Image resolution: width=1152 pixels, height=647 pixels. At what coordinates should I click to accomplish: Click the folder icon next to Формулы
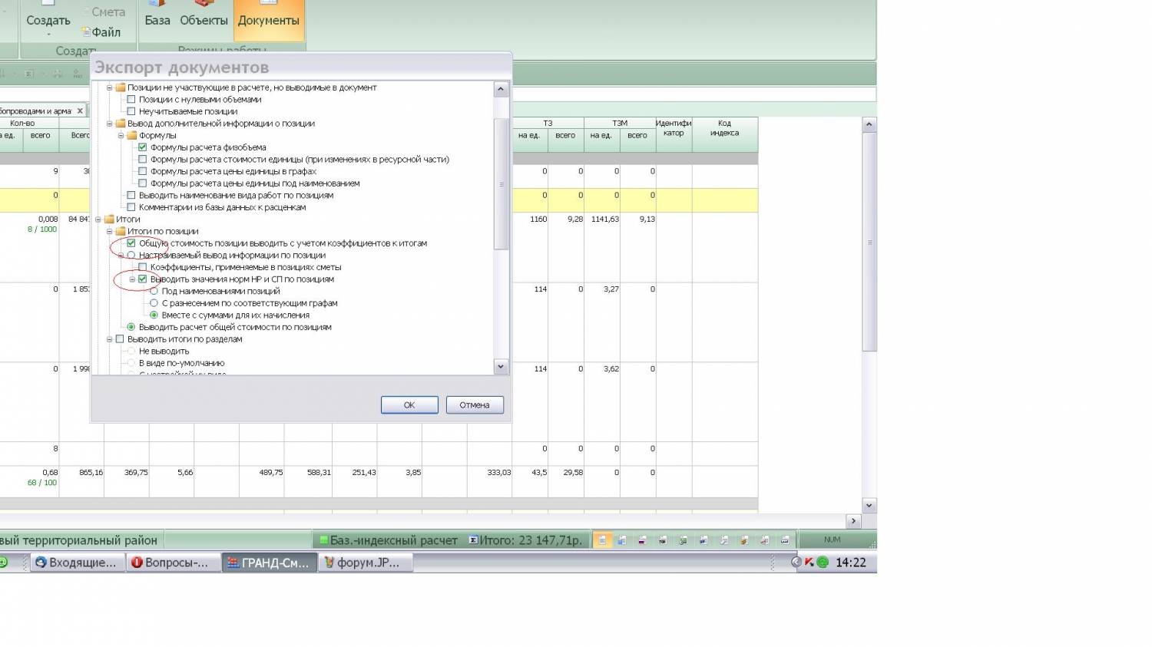(131, 135)
